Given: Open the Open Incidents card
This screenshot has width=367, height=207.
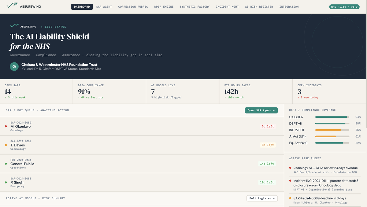Looking at the screenshot, I should click(x=330, y=91).
